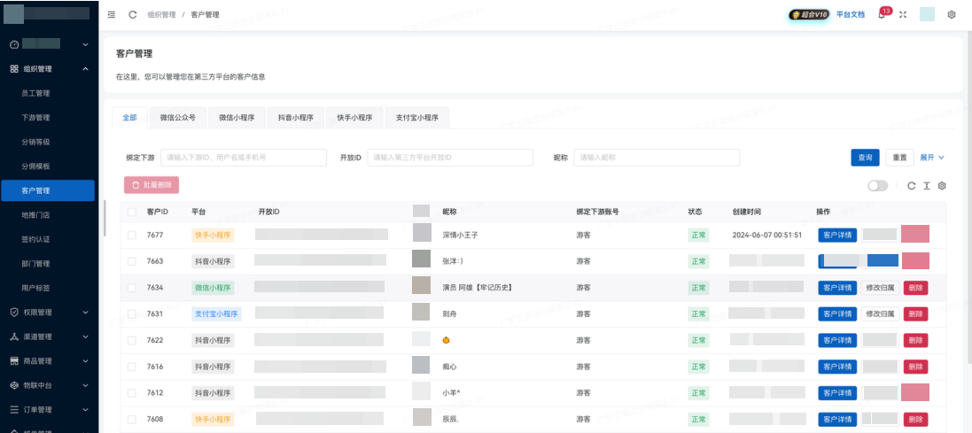Refresh the table with reload icon
The width and height of the screenshot is (972, 433).
click(x=911, y=186)
